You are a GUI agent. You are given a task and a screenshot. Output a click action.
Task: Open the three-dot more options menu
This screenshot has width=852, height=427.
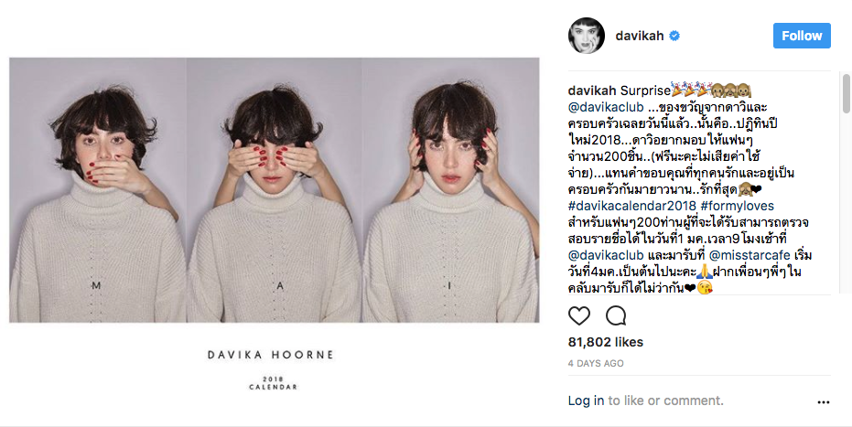[824, 402]
